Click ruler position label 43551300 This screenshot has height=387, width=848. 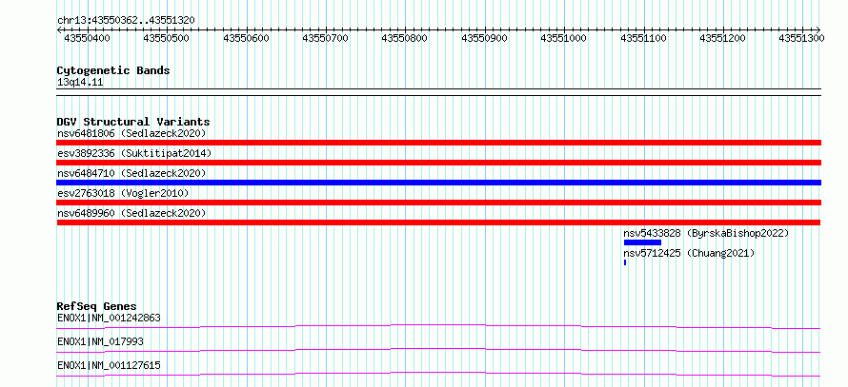point(802,38)
